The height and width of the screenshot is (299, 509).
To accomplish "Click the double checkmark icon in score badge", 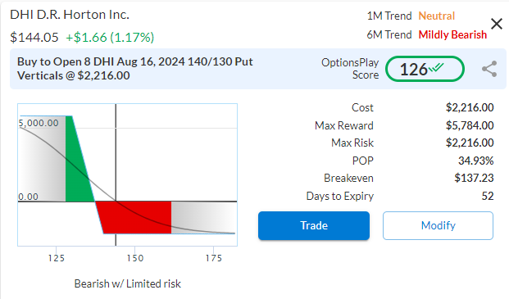I will click(436, 67).
